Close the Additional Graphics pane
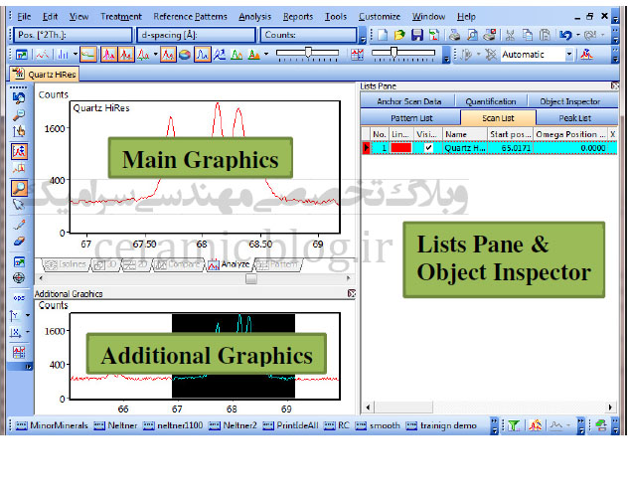The width and height of the screenshot is (630, 493). [351, 294]
